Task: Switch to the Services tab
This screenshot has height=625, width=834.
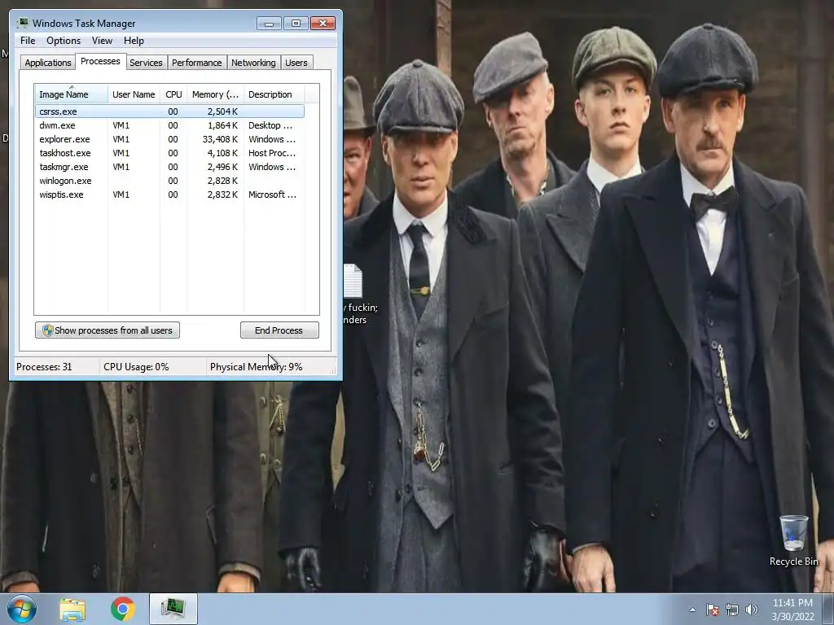Action: pyautogui.click(x=146, y=63)
